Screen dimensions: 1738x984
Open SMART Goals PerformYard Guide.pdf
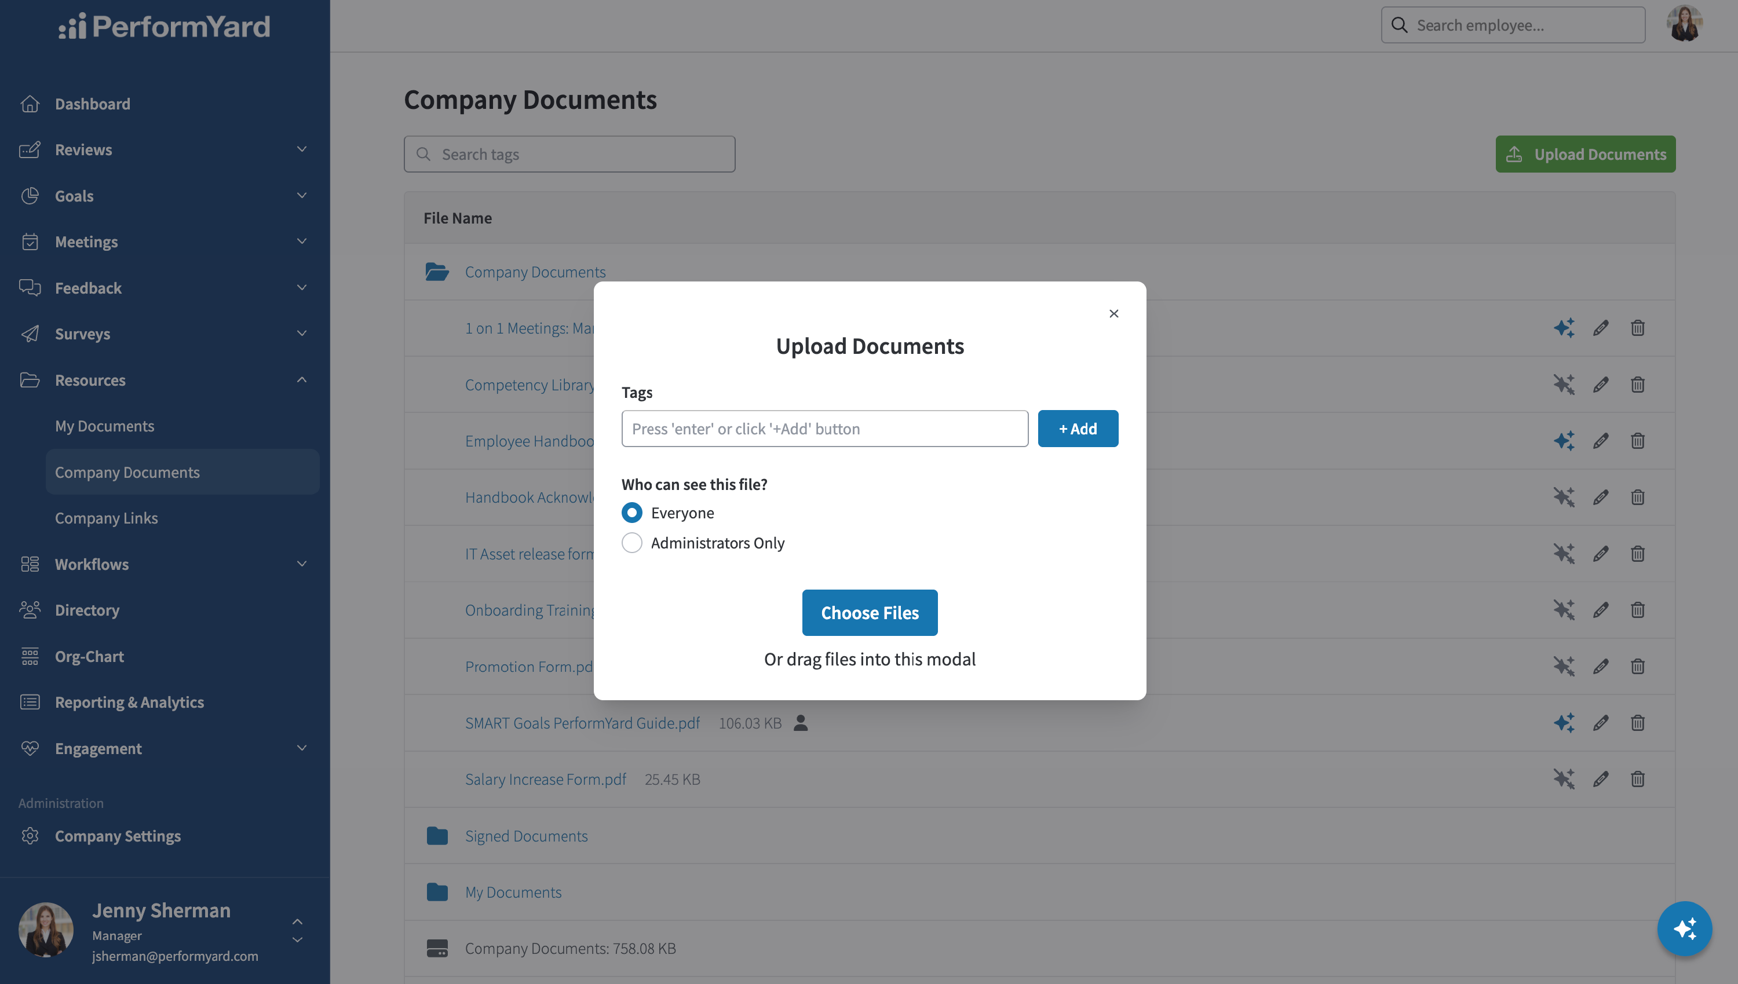click(582, 722)
